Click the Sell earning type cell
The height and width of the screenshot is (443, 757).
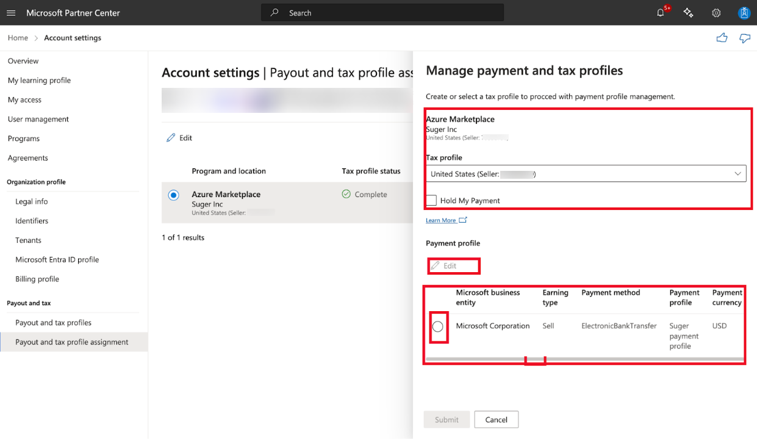click(x=548, y=326)
